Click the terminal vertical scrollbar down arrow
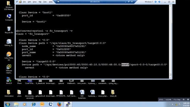This screenshot has width=190, height=107. [x=170, y=77]
